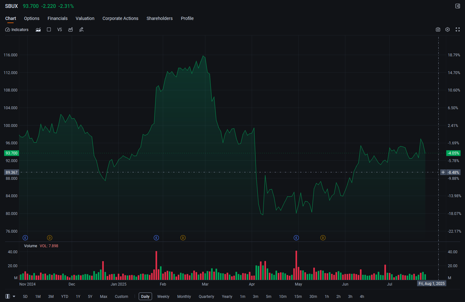
Task: Select the Daily interval
Action: 145,297
